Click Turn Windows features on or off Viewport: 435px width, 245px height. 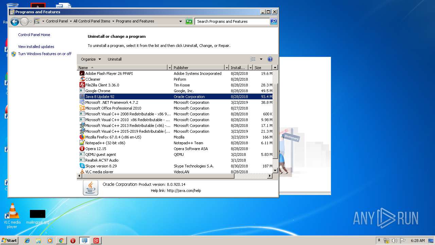45,54
